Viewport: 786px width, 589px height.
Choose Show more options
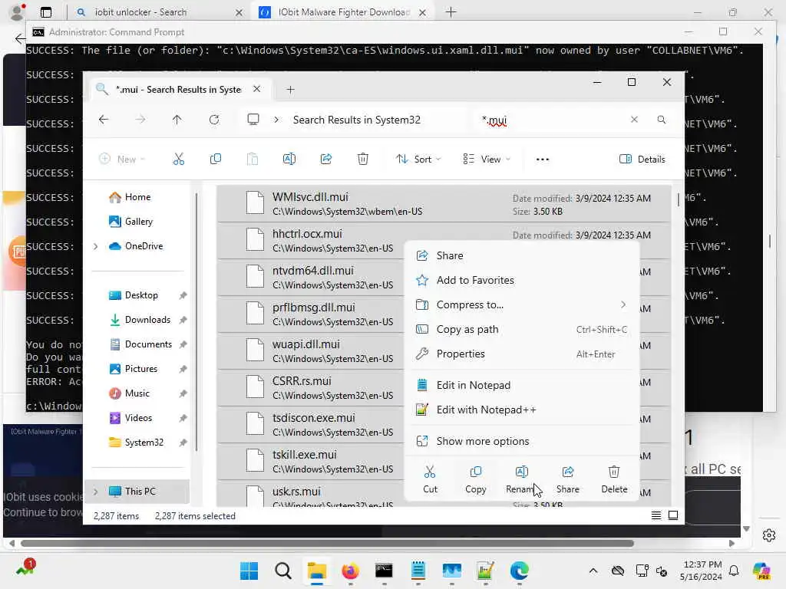pos(522,441)
